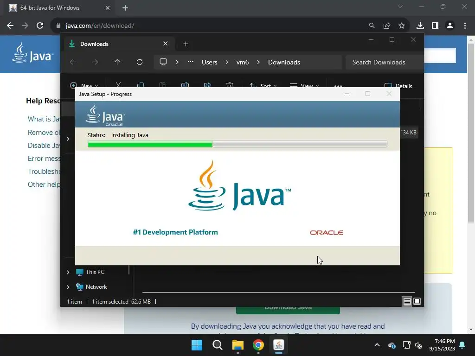Open the Details pane in File Explorer
Image resolution: width=475 pixels, height=356 pixels.
[x=398, y=86]
